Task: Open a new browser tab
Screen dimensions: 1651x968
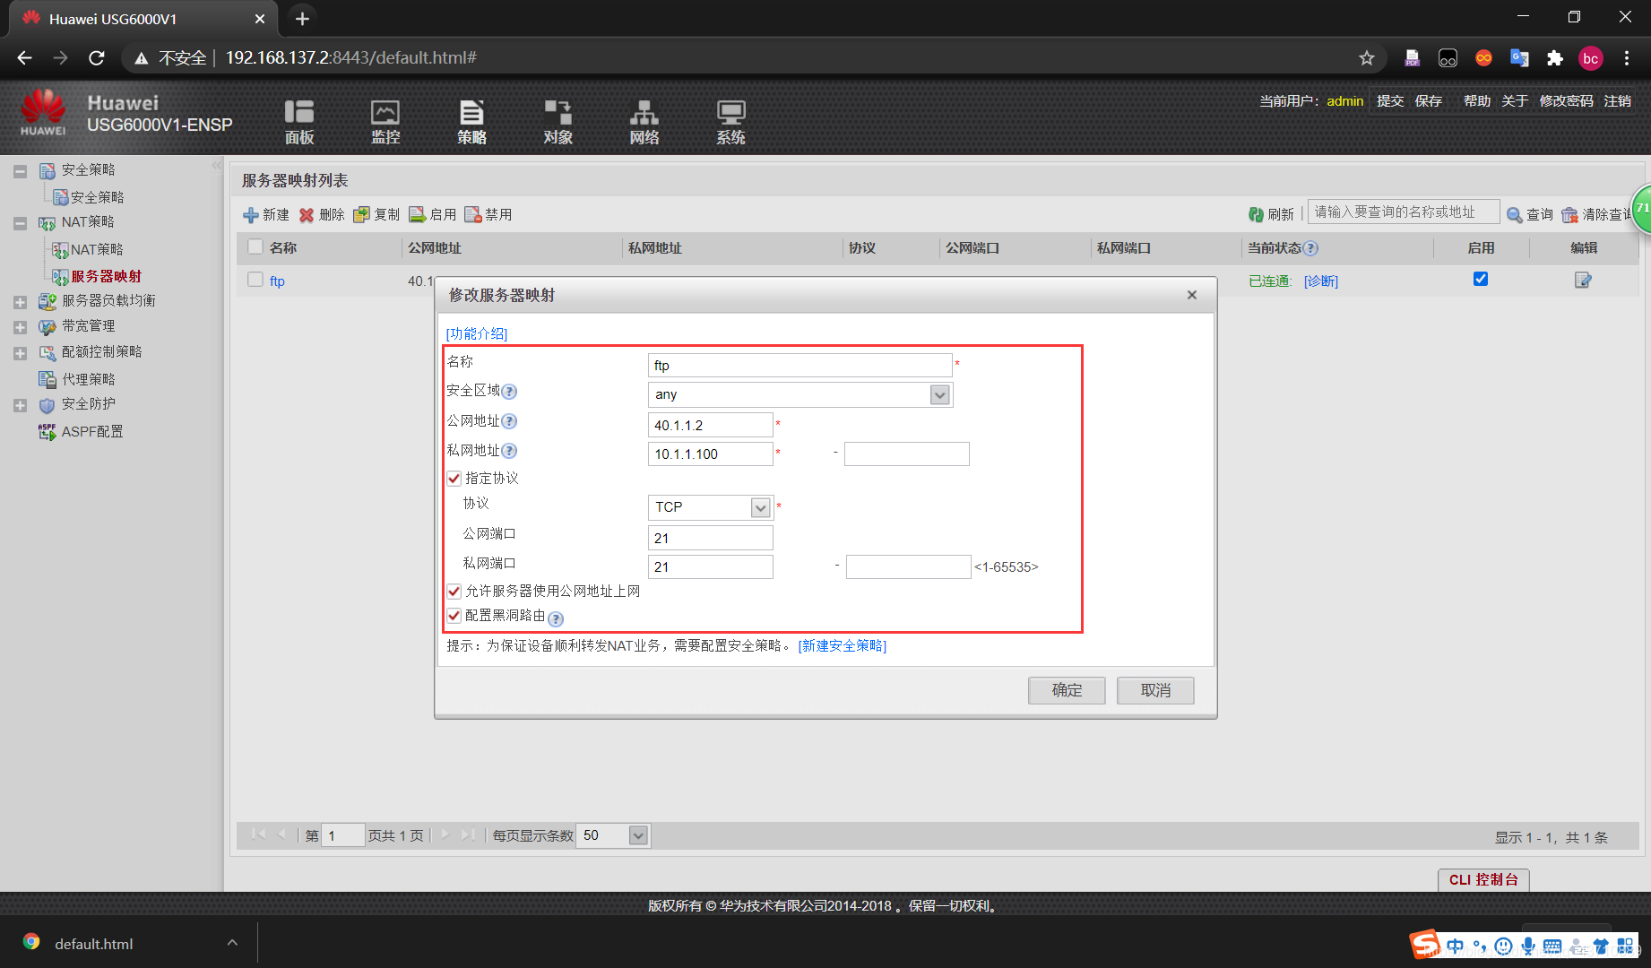Action: coord(302,18)
